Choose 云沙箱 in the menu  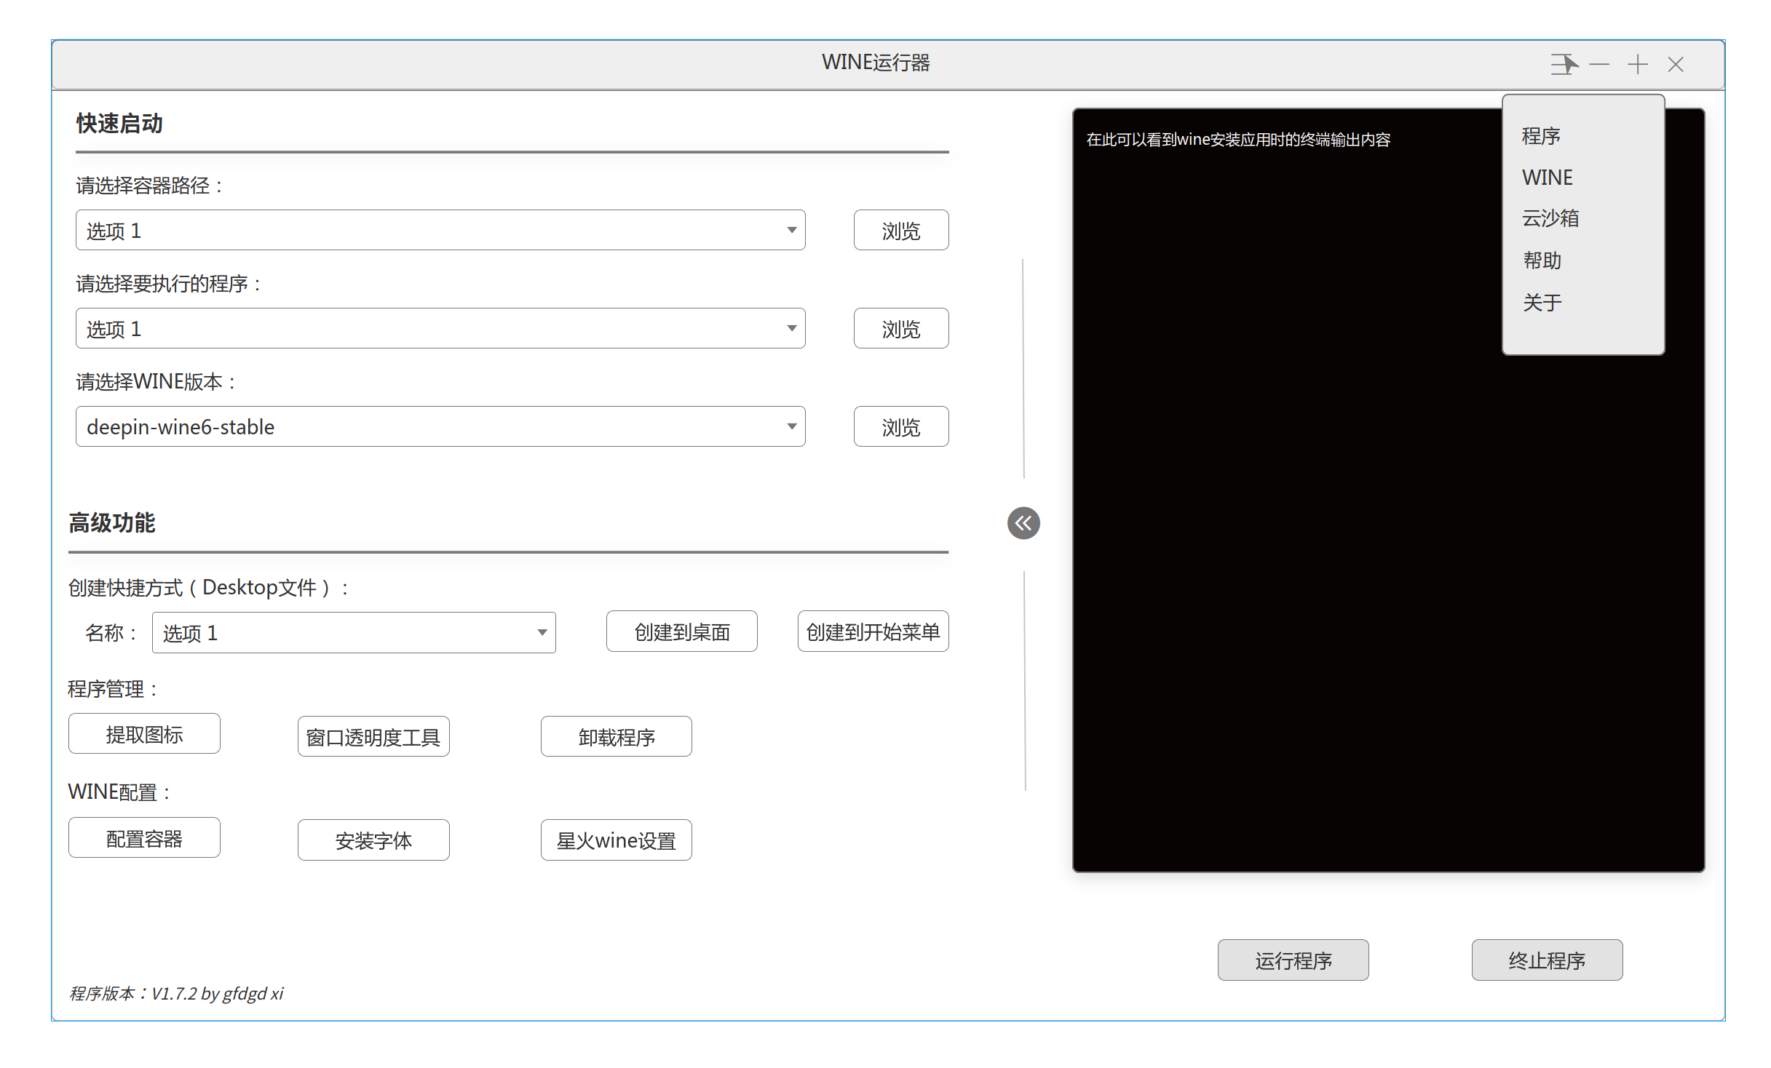1550,218
